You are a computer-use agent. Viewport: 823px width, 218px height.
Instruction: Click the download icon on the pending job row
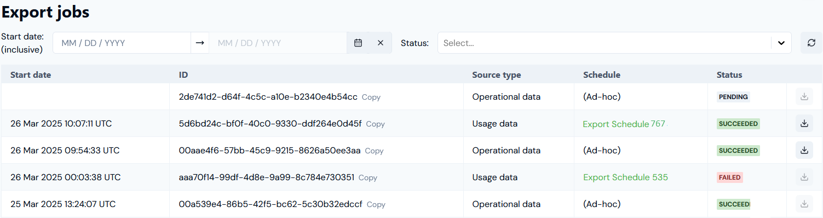pyautogui.click(x=804, y=97)
